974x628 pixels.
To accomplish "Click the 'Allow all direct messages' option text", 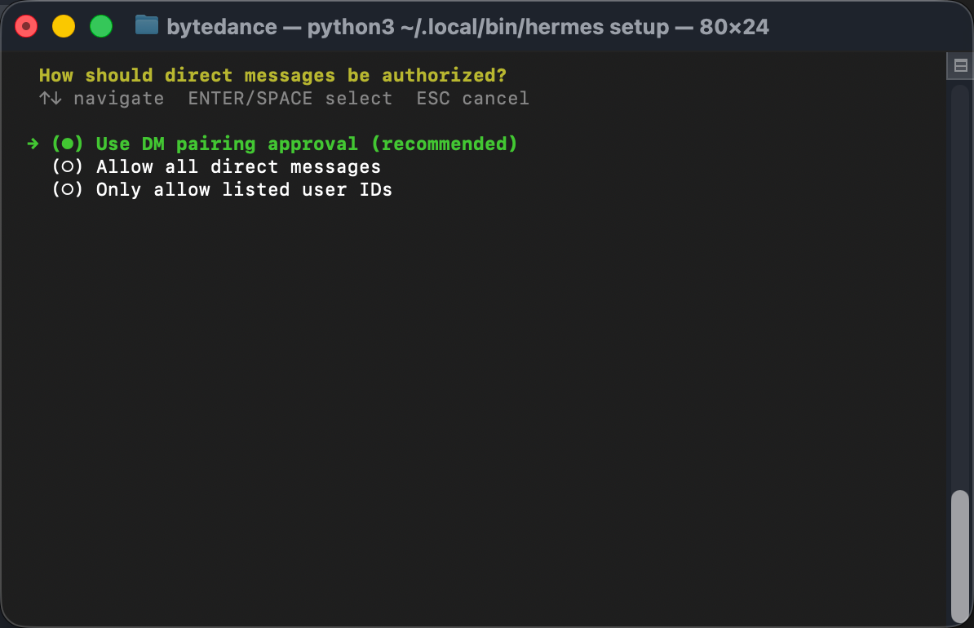I will pos(238,167).
